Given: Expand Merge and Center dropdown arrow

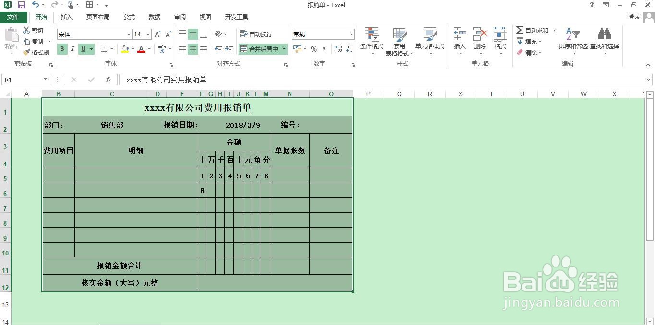Looking at the screenshot, I should 284,49.
